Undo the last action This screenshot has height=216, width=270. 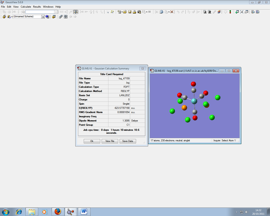point(178,12)
